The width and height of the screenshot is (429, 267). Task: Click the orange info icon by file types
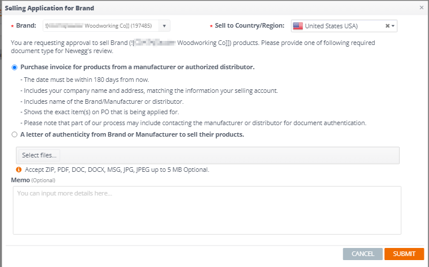point(18,170)
